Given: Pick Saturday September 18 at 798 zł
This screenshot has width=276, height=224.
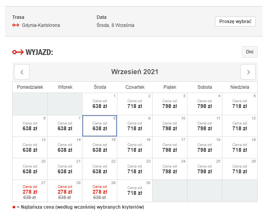Looking at the screenshot, I should point(204,147).
